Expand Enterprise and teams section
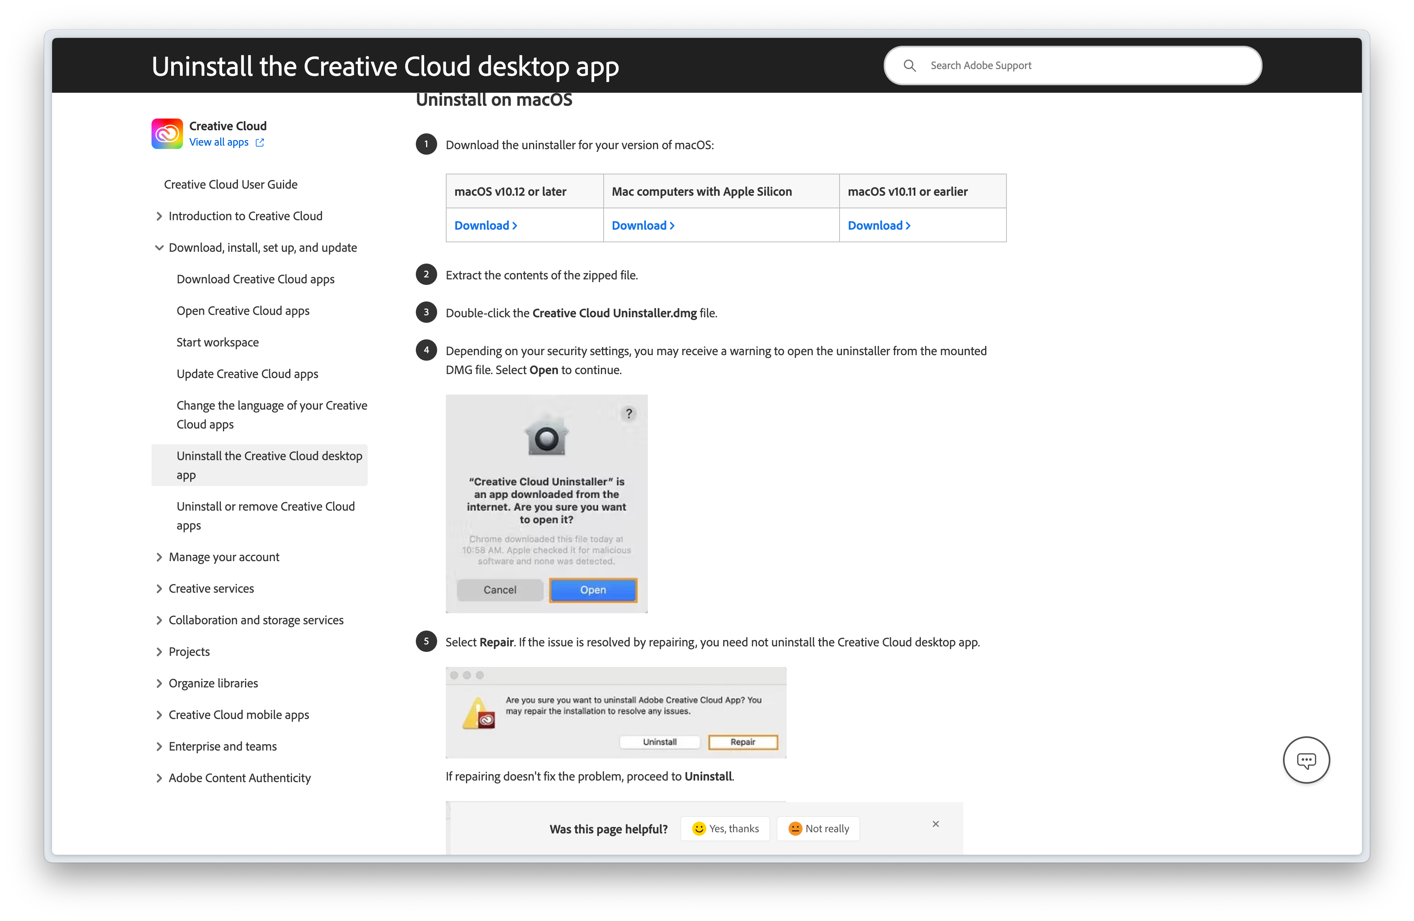This screenshot has width=1414, height=921. (159, 746)
